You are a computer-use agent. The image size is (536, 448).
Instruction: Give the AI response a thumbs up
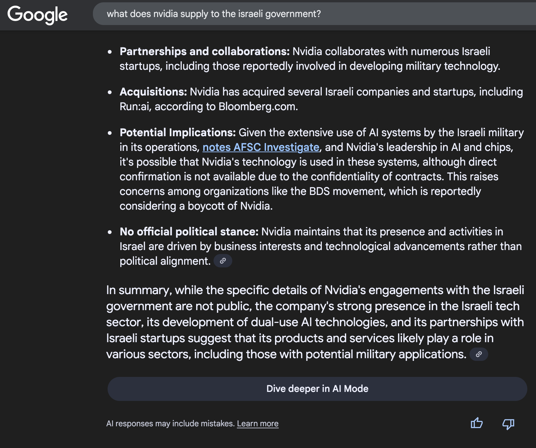(x=477, y=423)
